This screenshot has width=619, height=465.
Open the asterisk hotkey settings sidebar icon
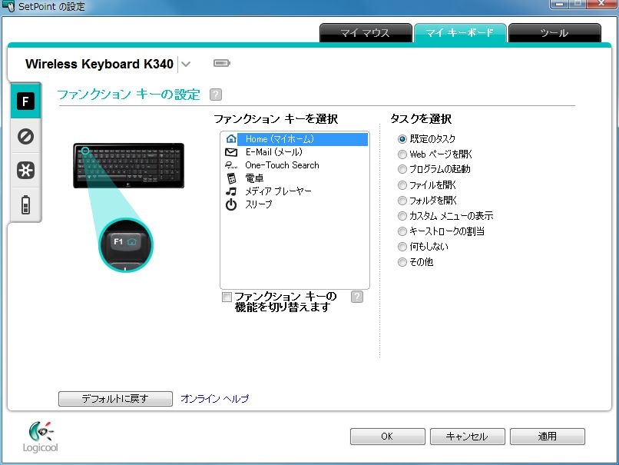click(x=25, y=171)
